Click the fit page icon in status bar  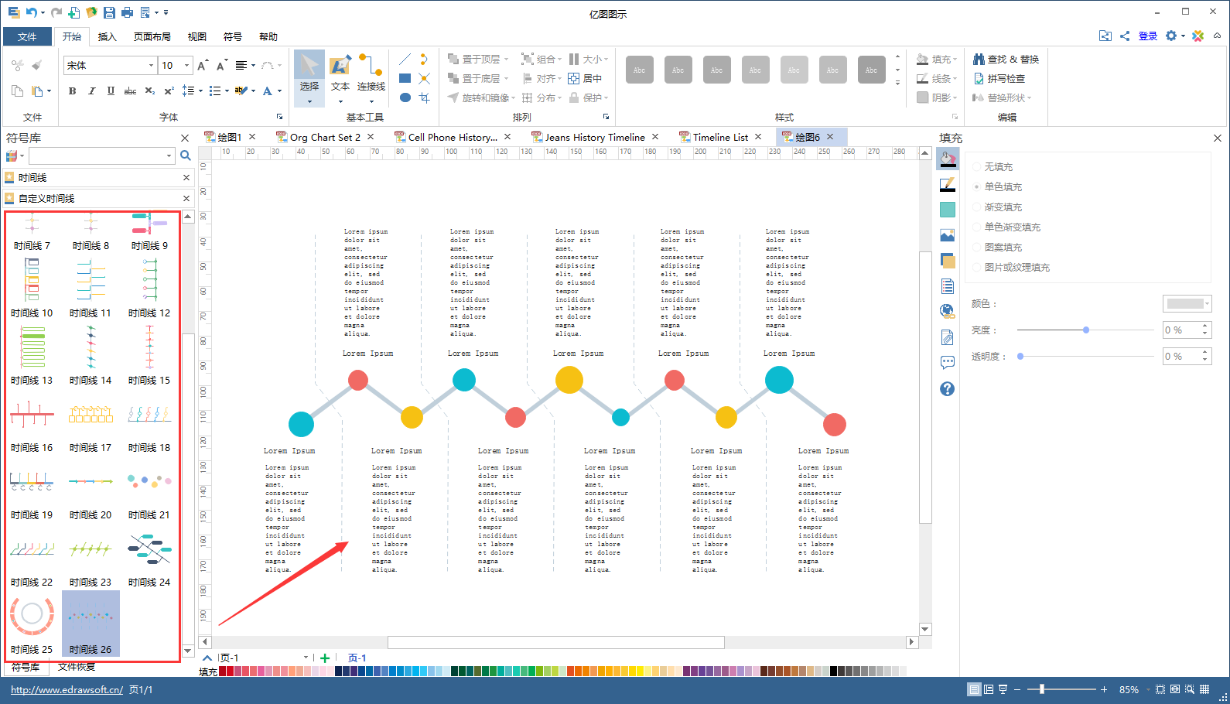point(1160,689)
